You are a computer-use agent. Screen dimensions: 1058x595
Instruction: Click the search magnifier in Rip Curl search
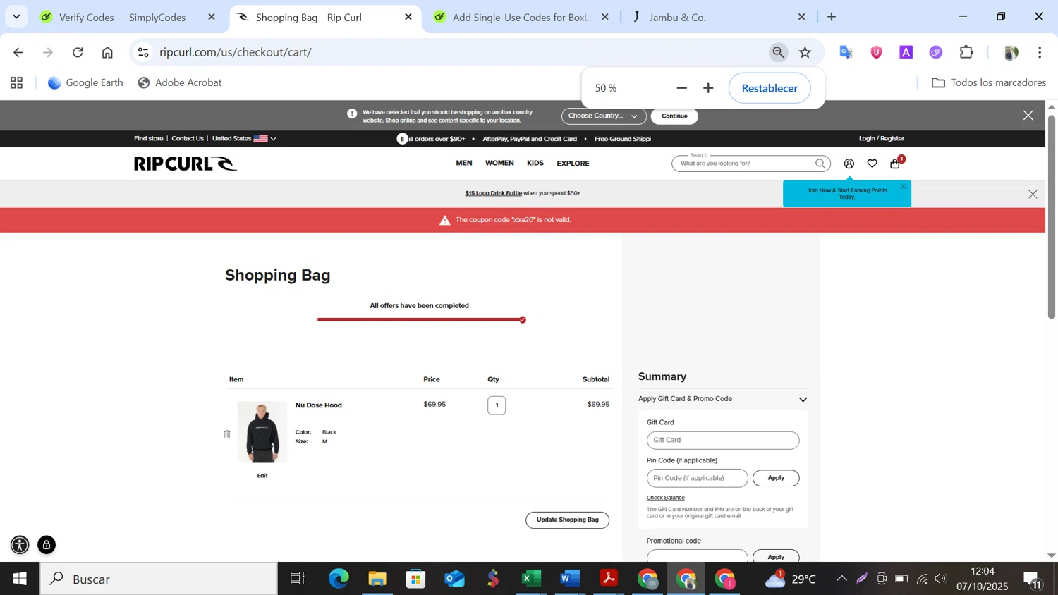[x=820, y=164]
